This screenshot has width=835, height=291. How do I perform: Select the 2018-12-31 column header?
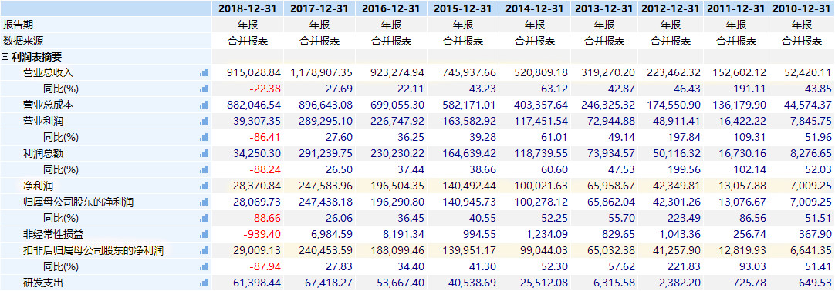(248, 8)
